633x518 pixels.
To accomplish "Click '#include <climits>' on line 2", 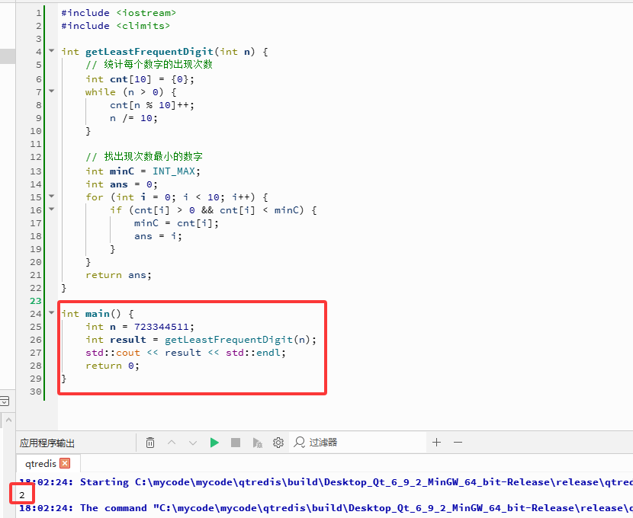I will [115, 26].
